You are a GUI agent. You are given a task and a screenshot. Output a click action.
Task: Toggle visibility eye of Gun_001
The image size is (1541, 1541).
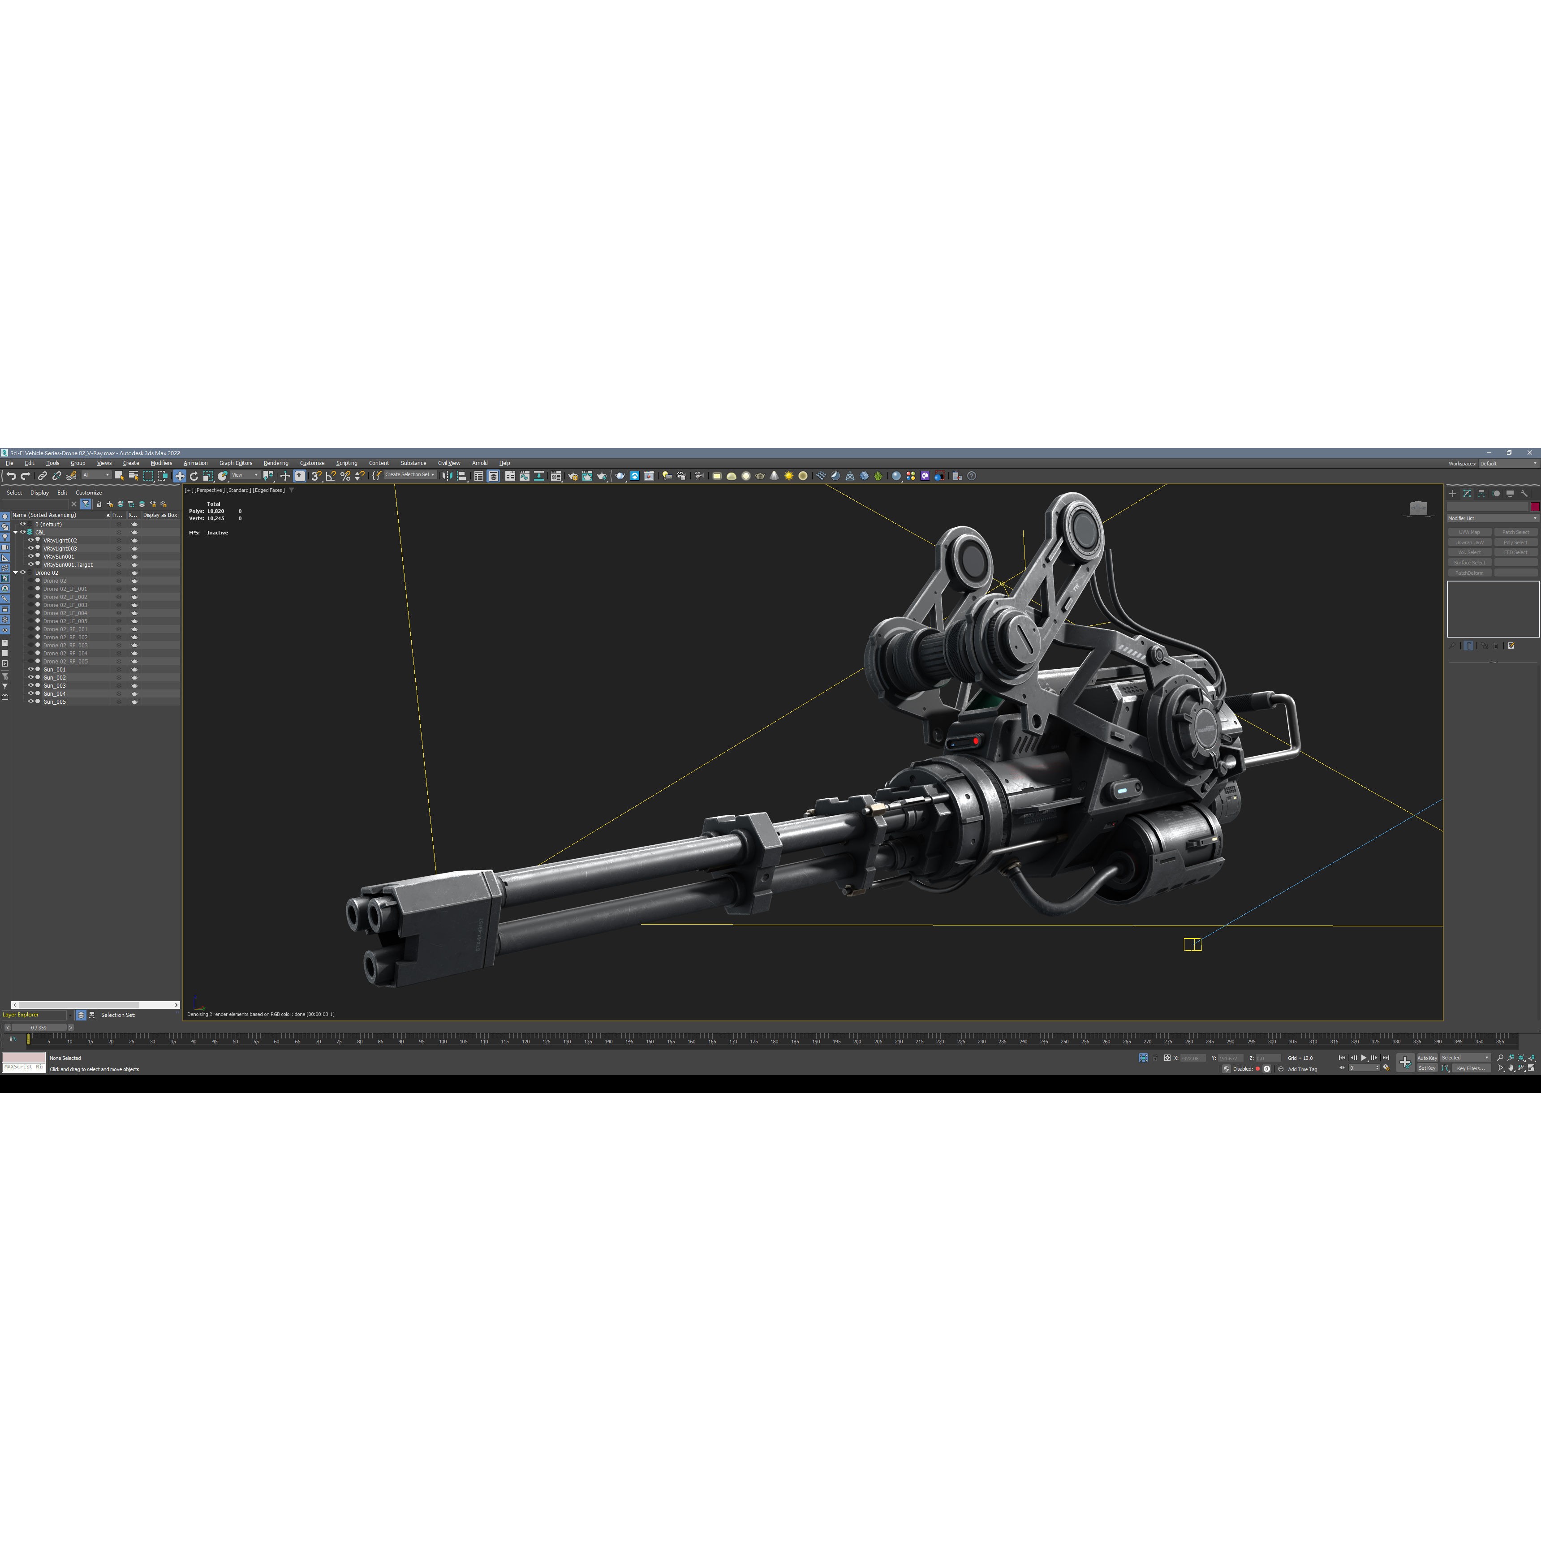pos(30,669)
